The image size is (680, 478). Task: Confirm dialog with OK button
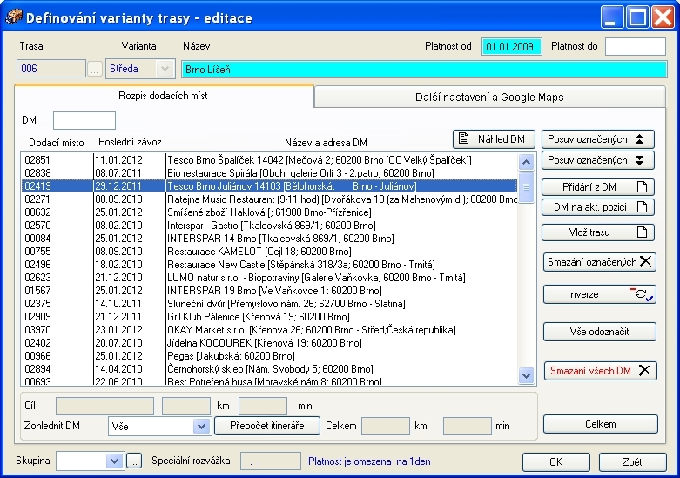coord(555,461)
